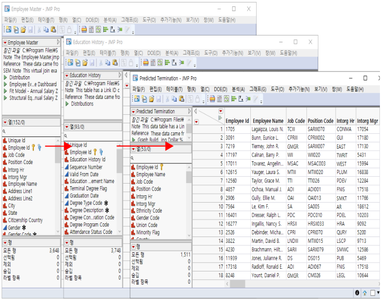Click Paste icon in Education History toolbar

[115, 62]
